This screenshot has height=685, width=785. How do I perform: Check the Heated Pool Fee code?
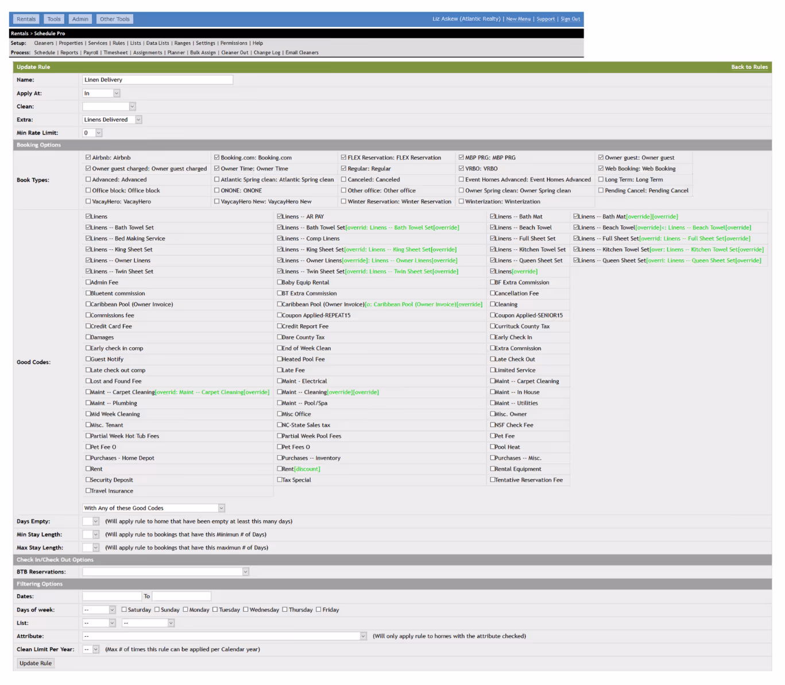(x=280, y=359)
